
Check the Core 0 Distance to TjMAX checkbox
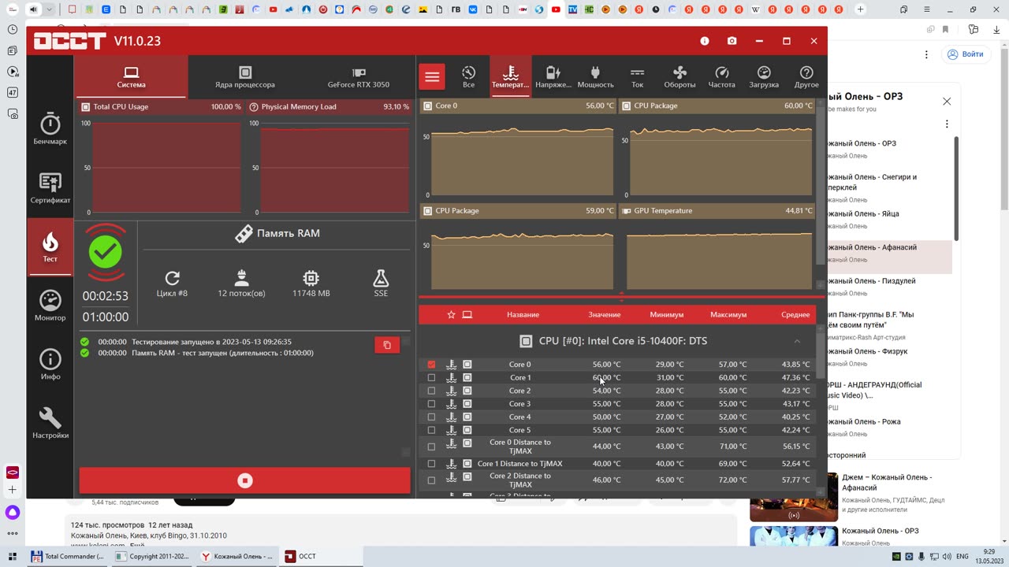pos(431,447)
